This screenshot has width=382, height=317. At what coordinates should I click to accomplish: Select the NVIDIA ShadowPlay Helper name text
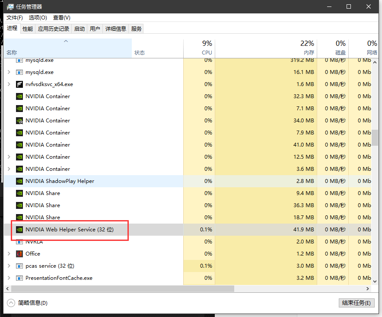pos(60,181)
